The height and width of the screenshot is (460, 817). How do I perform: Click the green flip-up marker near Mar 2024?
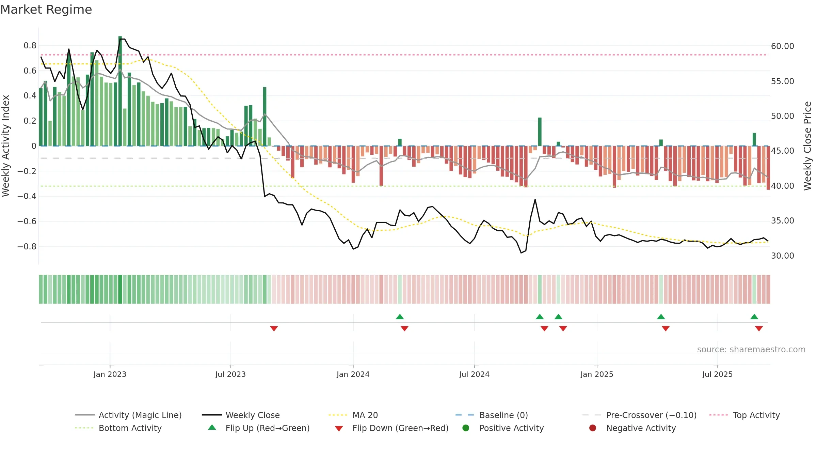pyautogui.click(x=400, y=317)
